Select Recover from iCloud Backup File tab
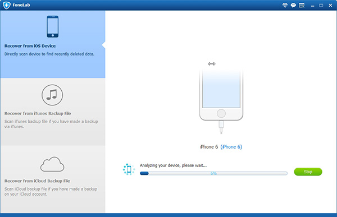 tap(53, 179)
